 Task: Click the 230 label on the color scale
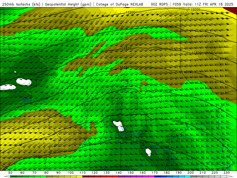click(227, 173)
